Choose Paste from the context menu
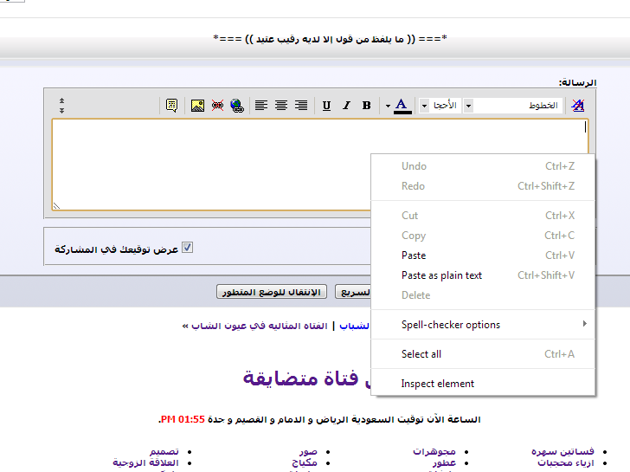The image size is (630, 472). [x=414, y=255]
